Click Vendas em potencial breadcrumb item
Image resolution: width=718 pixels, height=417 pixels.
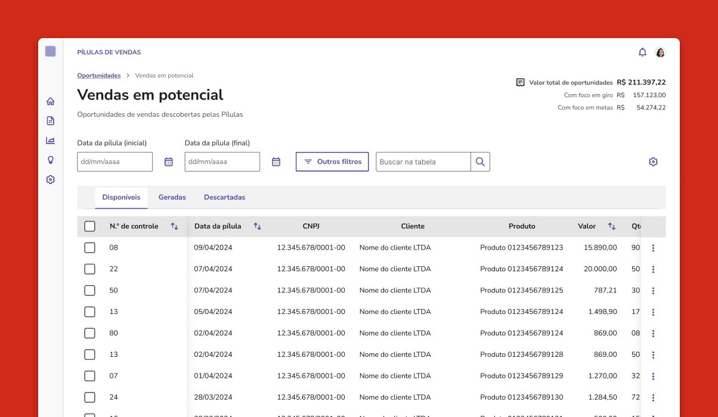[x=164, y=76]
